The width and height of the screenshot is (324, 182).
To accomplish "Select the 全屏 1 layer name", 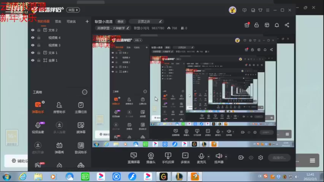I will [x=53, y=60].
